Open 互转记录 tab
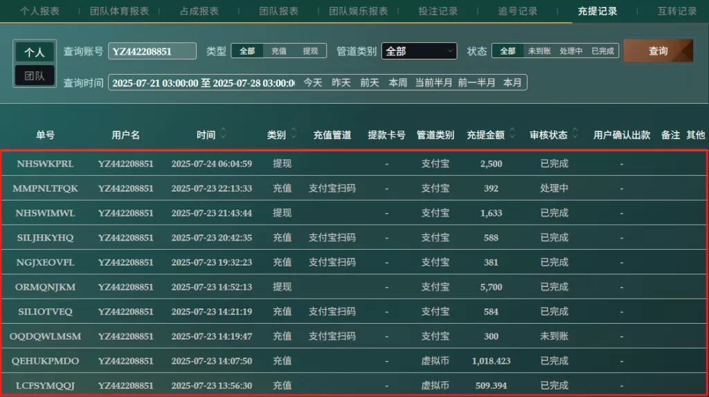This screenshot has height=397, width=709. (677, 11)
